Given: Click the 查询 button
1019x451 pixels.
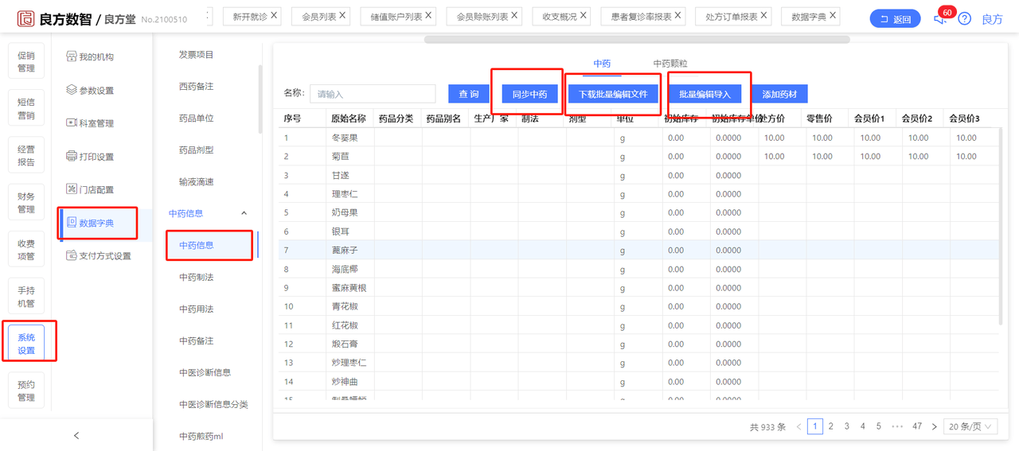Looking at the screenshot, I should (468, 94).
